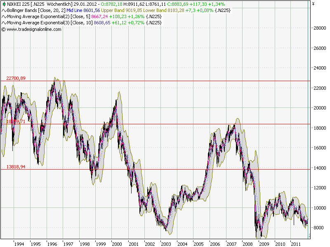
Task: Select the Bollinger Bands wave icon
Action: click(4, 10)
